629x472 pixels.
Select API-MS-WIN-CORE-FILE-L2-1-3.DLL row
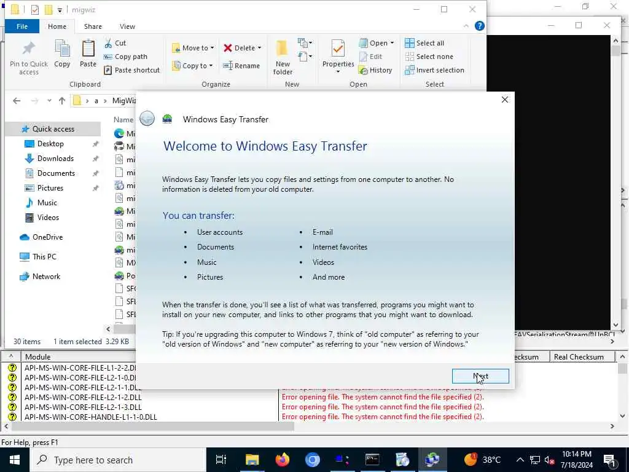(x=83, y=407)
